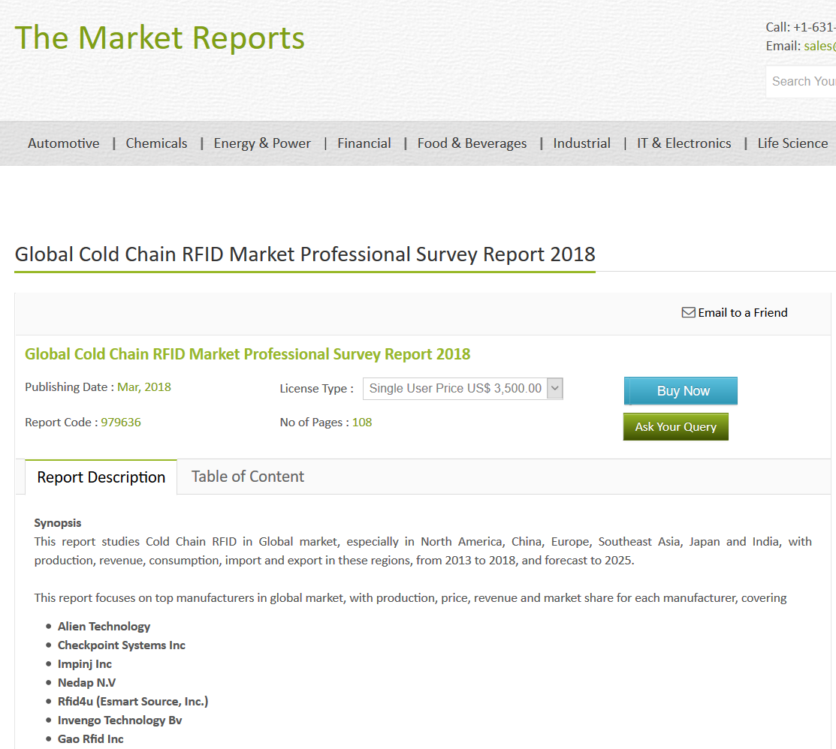Screen dimensions: 836x749
Task: Open the Industrial category
Action: (x=581, y=143)
